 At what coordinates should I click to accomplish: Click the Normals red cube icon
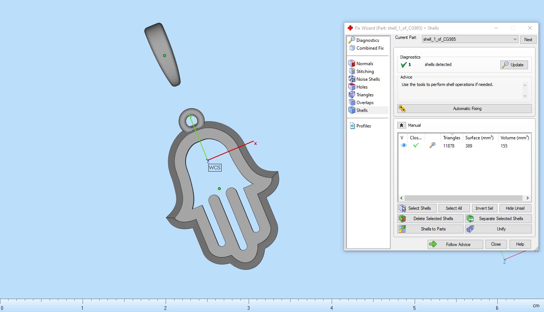click(x=352, y=64)
